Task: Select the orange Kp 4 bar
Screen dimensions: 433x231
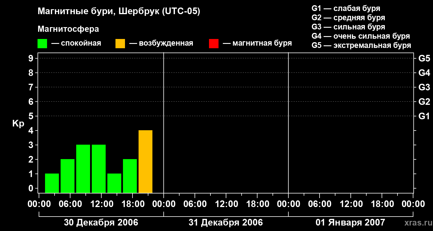Action: 145,162
